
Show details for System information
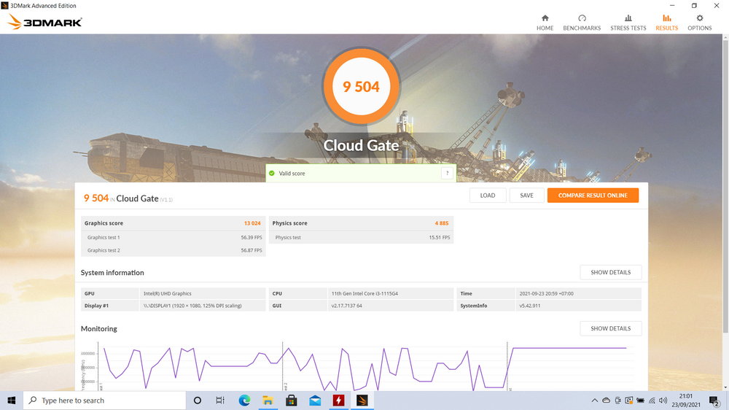click(x=610, y=272)
